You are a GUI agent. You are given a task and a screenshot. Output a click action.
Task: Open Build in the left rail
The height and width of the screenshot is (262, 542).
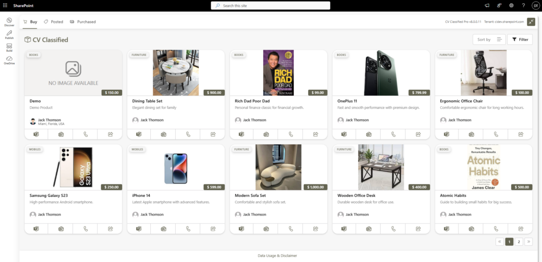coord(10,48)
